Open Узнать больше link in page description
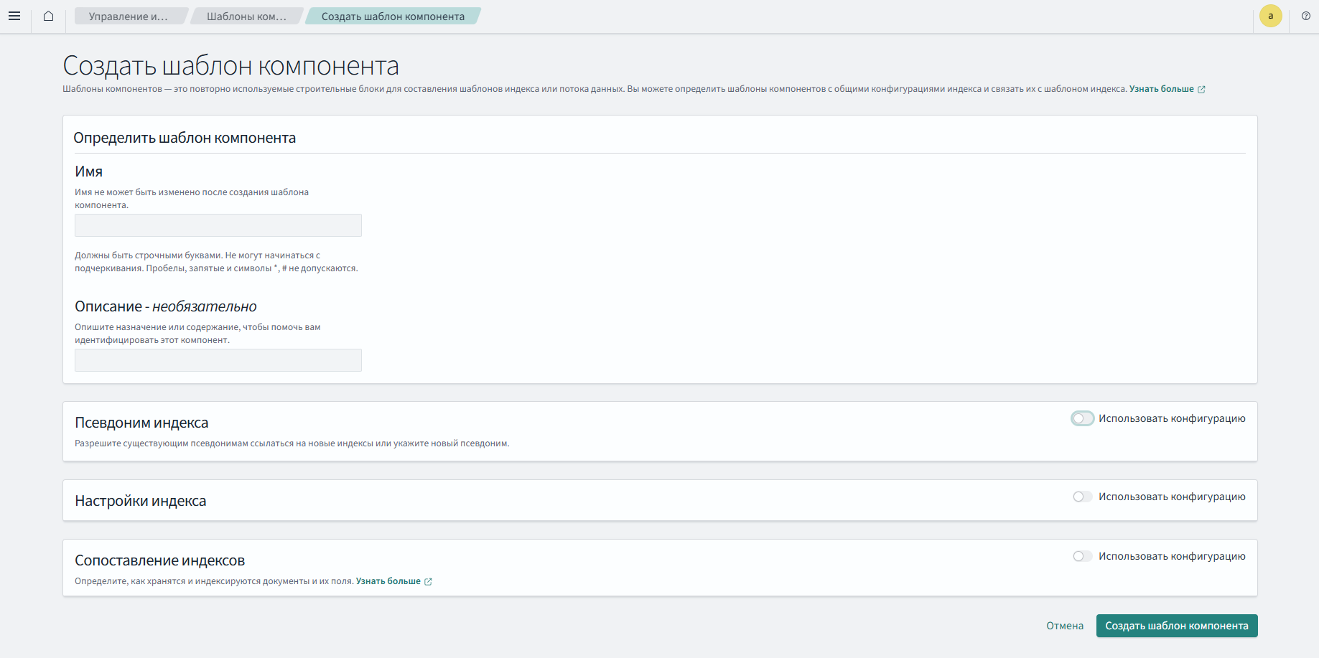Image resolution: width=1319 pixels, height=658 pixels. pyautogui.click(x=1161, y=89)
